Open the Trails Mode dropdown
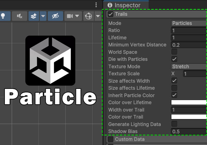Image resolution: width=207 pixels, height=145 pixels. click(189, 23)
